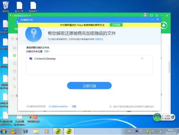This screenshot has width=179, height=135.
Task: Click the arrow beside the 选择 link
Action: (x=50, y=52)
